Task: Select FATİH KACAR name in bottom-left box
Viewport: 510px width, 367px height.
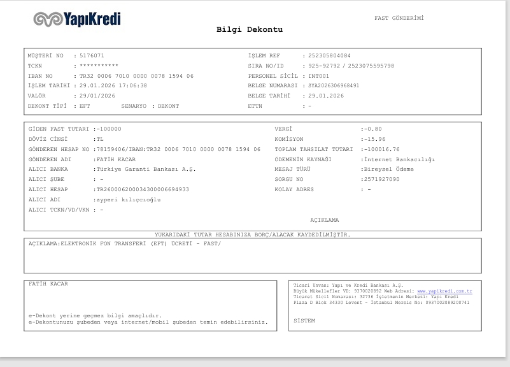Action: 48,284
